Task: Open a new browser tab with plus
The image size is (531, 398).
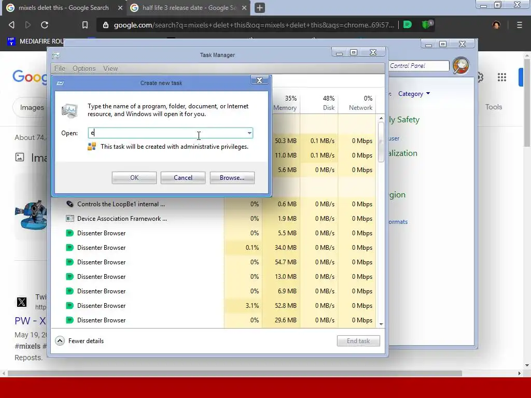Action: [x=260, y=8]
